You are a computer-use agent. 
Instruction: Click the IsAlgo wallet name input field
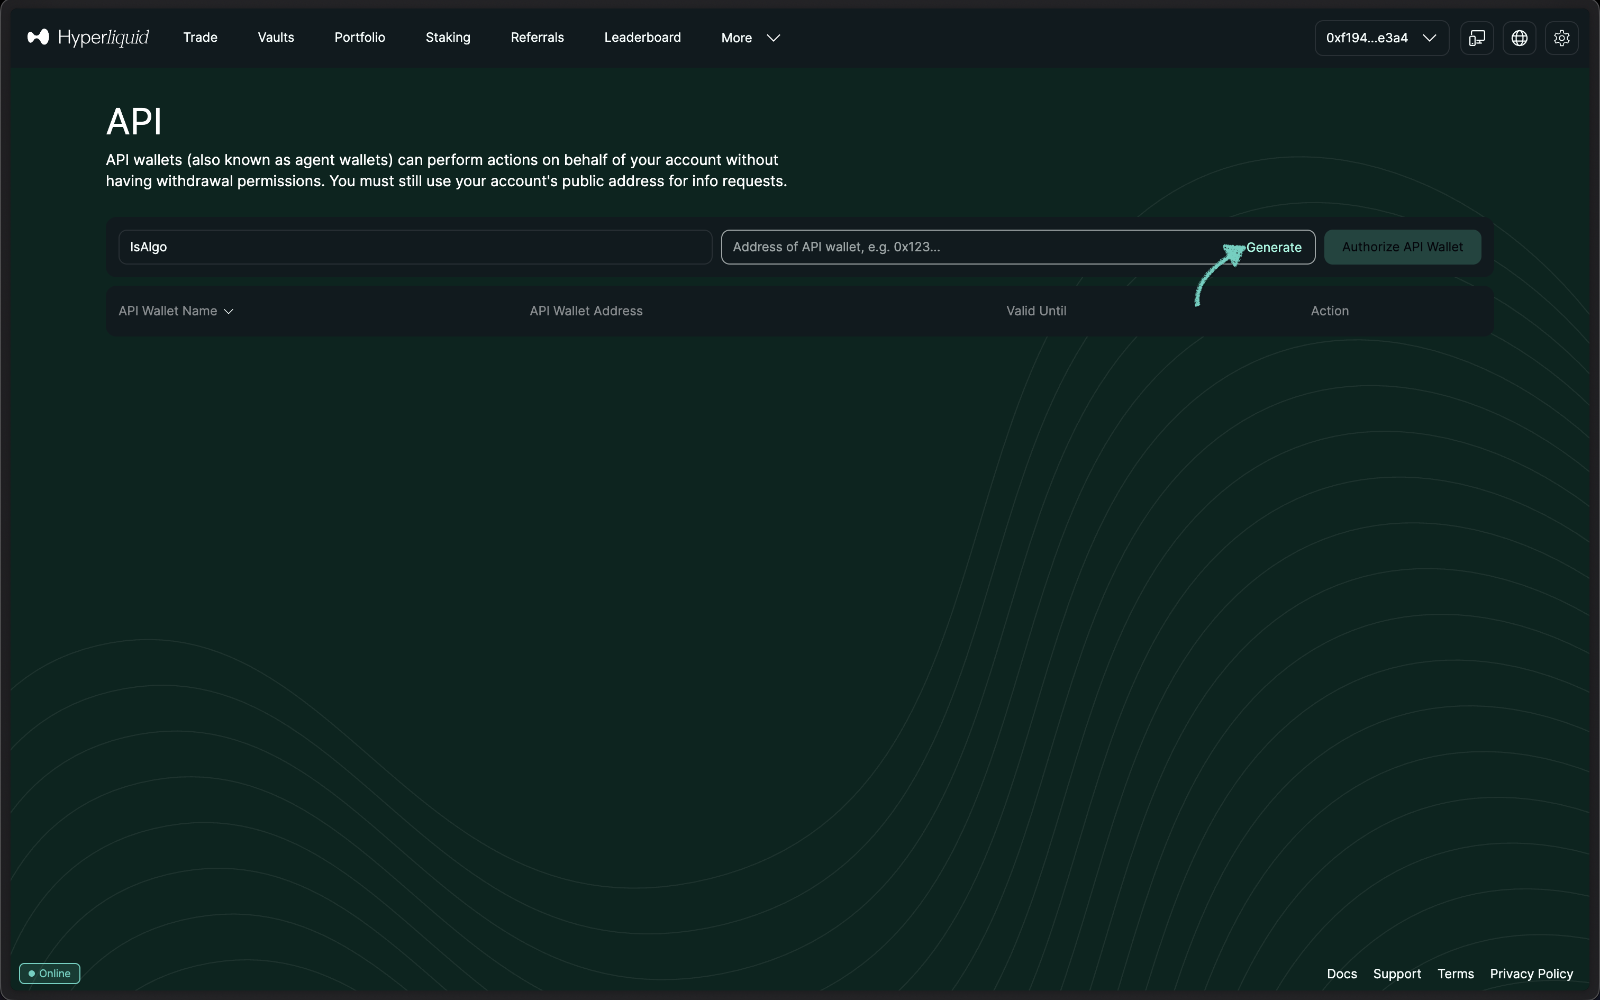[x=414, y=247]
